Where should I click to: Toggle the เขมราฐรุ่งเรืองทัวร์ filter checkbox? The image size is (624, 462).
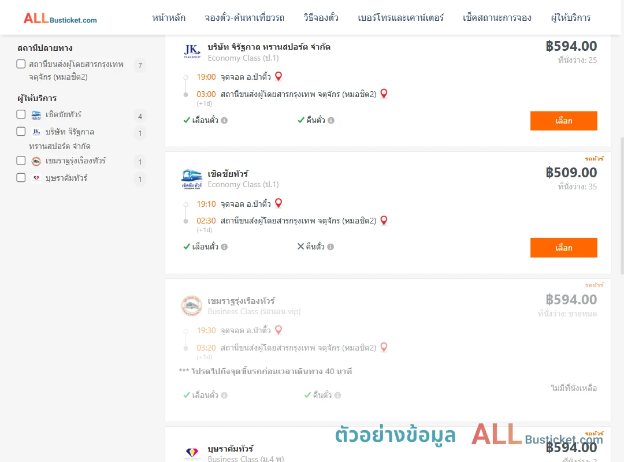tap(21, 161)
